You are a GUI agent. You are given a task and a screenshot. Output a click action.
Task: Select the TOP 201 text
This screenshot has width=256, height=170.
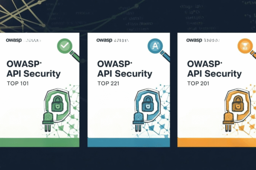pyautogui.click(x=198, y=83)
